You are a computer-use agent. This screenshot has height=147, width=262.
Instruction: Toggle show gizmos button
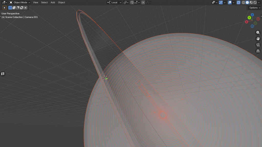221,2
